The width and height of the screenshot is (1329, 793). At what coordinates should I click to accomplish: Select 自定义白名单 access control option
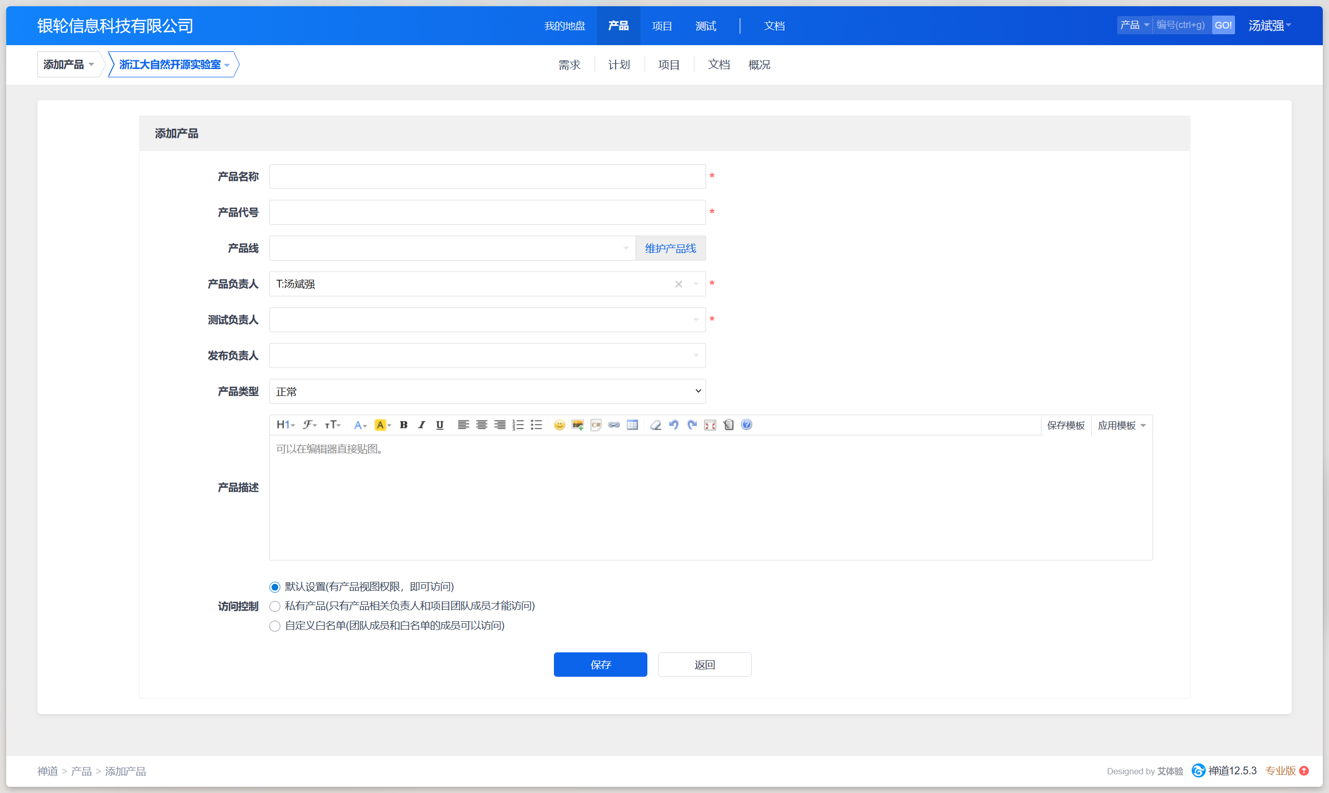(275, 626)
